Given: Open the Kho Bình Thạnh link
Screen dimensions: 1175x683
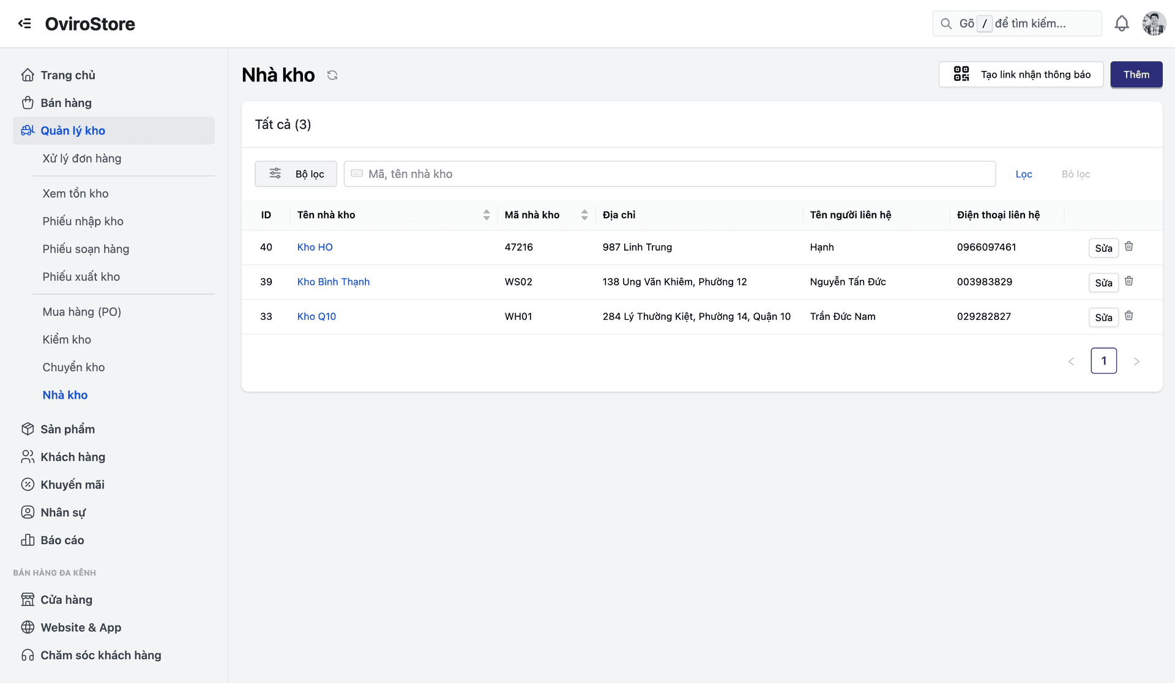Looking at the screenshot, I should (x=333, y=282).
